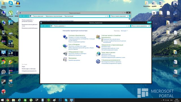Viewport: 181px width, 102px height.
Task: Open Оформление и персонализация category link
Action: click(x=112, y=45)
